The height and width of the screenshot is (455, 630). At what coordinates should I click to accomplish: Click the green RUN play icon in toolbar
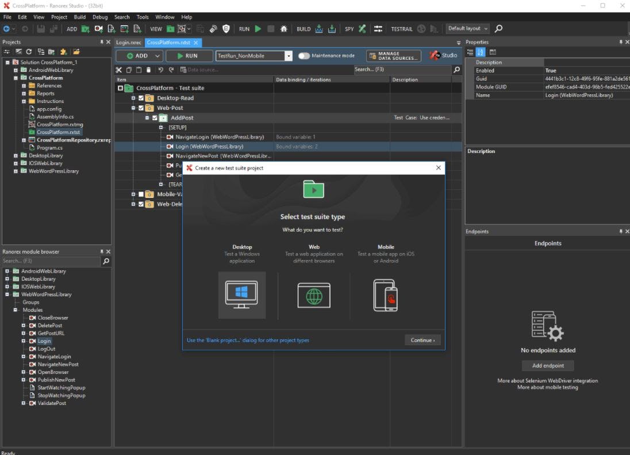[258, 29]
